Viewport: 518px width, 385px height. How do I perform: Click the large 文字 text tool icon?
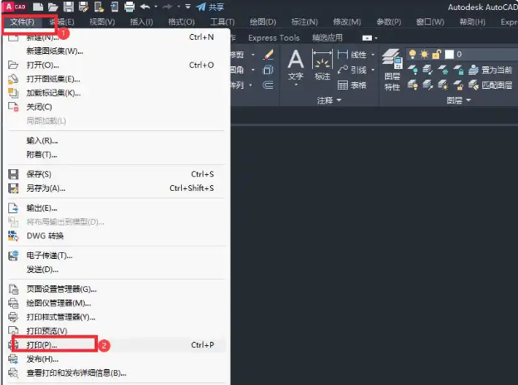click(x=296, y=65)
